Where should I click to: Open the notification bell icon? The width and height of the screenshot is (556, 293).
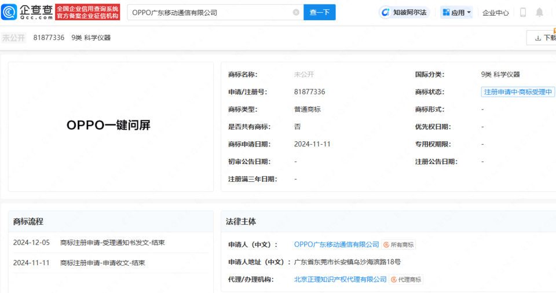click(539, 12)
